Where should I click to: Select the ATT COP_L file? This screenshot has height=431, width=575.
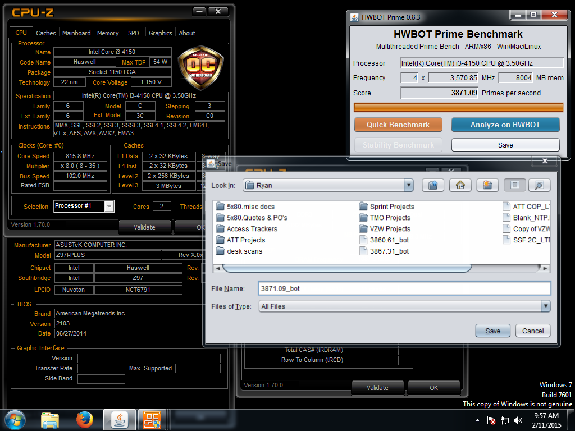[526, 207]
